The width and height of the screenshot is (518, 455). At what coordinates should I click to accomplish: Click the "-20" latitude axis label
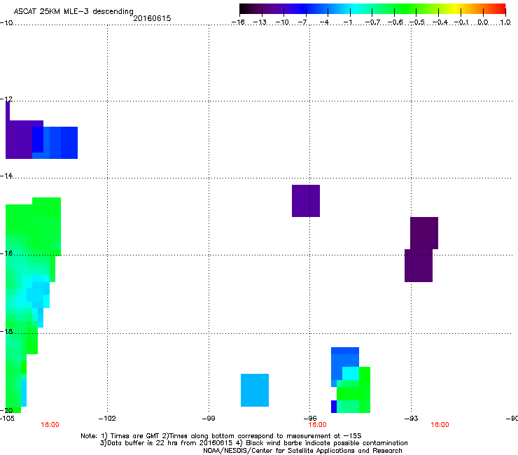tap(6, 410)
